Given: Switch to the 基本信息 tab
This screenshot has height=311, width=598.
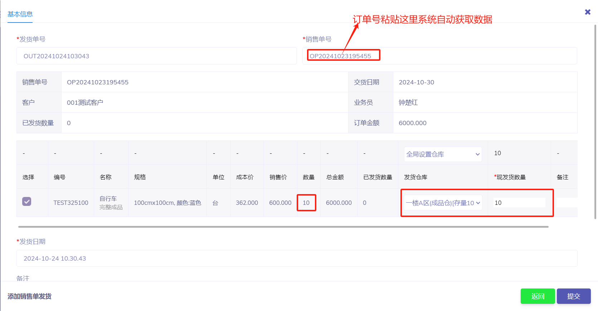Looking at the screenshot, I should [x=20, y=14].
